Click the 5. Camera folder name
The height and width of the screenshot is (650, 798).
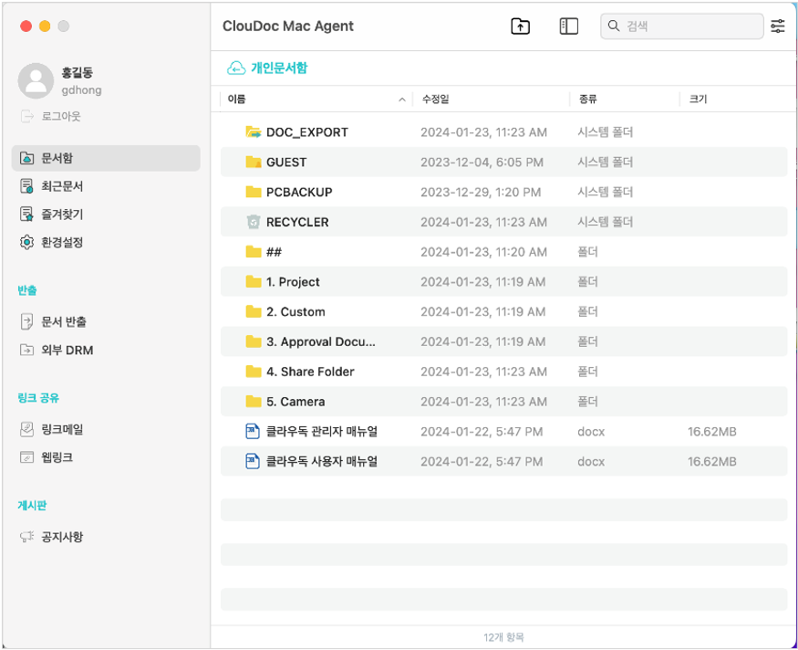pos(295,402)
